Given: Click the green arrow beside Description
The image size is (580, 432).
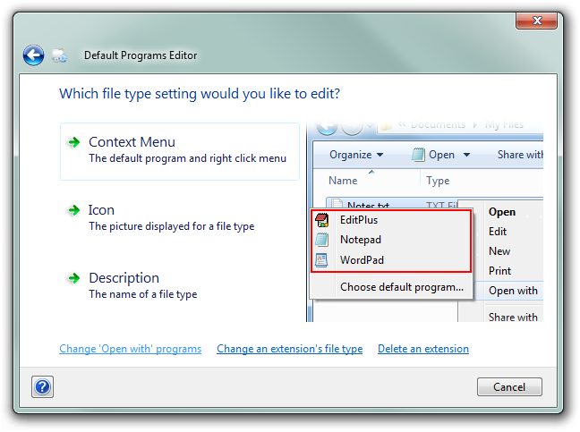Looking at the screenshot, I should [x=74, y=278].
